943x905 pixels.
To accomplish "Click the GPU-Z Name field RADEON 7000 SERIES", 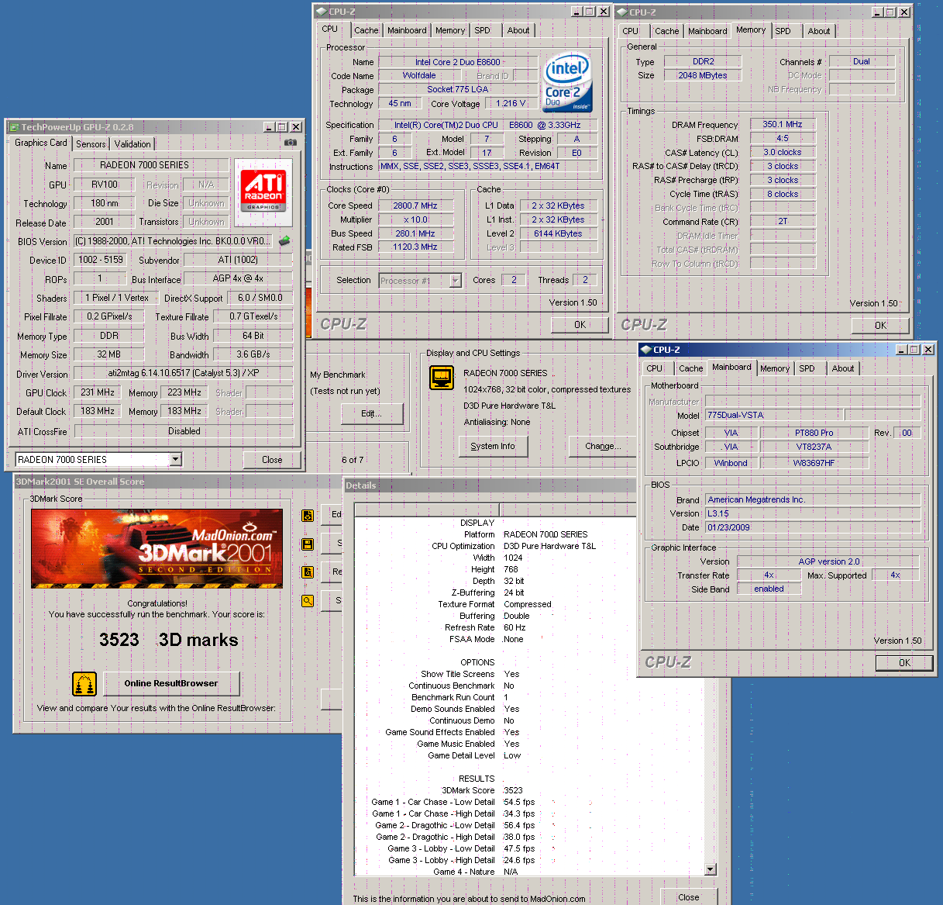I will click(x=151, y=165).
